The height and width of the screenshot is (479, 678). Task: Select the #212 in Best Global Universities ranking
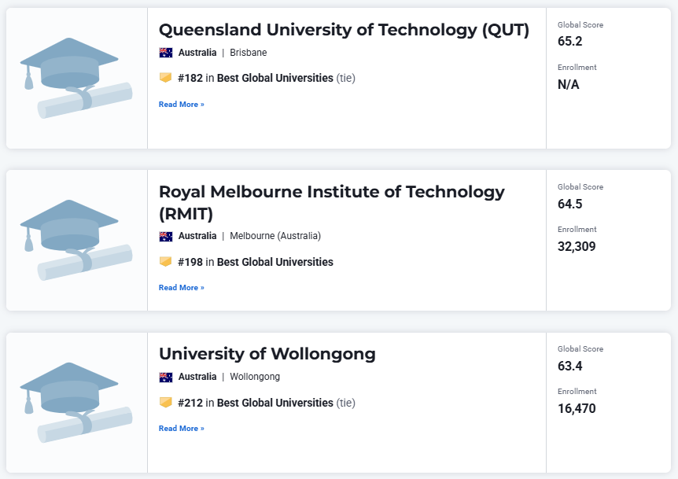coord(255,403)
